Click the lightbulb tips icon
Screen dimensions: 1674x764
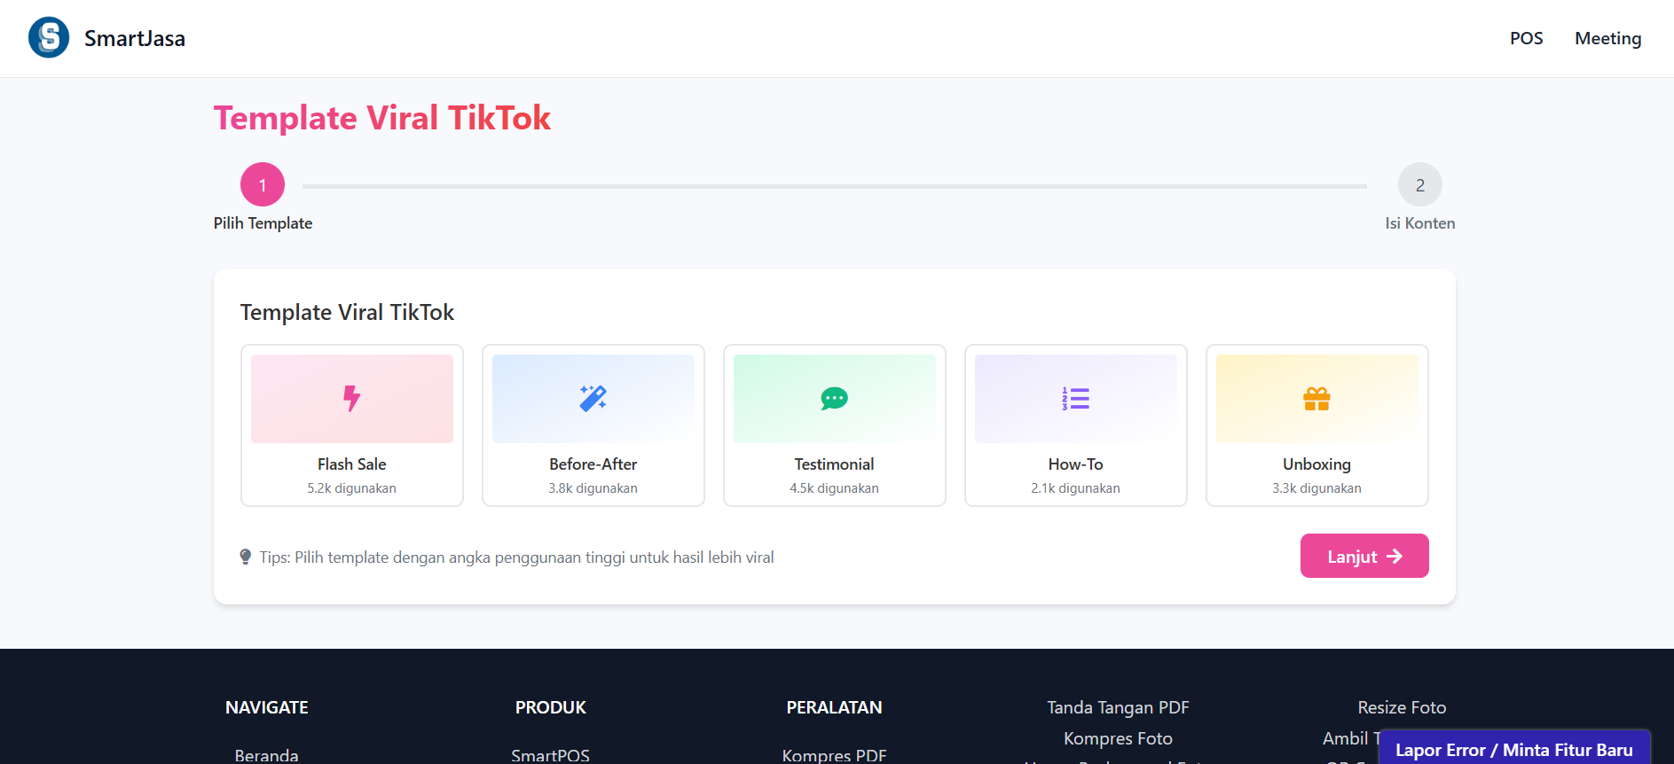click(x=246, y=557)
